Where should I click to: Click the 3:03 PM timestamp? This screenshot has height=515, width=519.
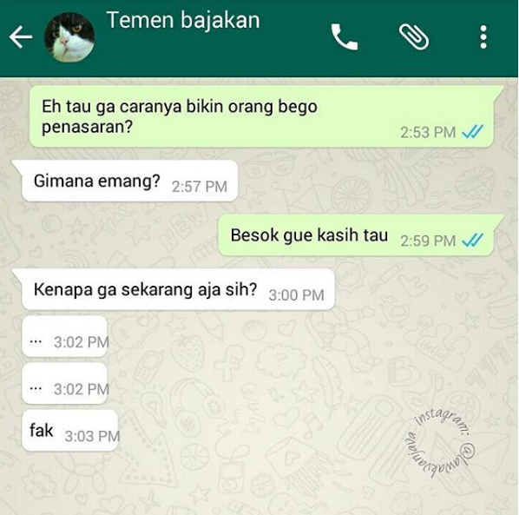click(x=92, y=436)
